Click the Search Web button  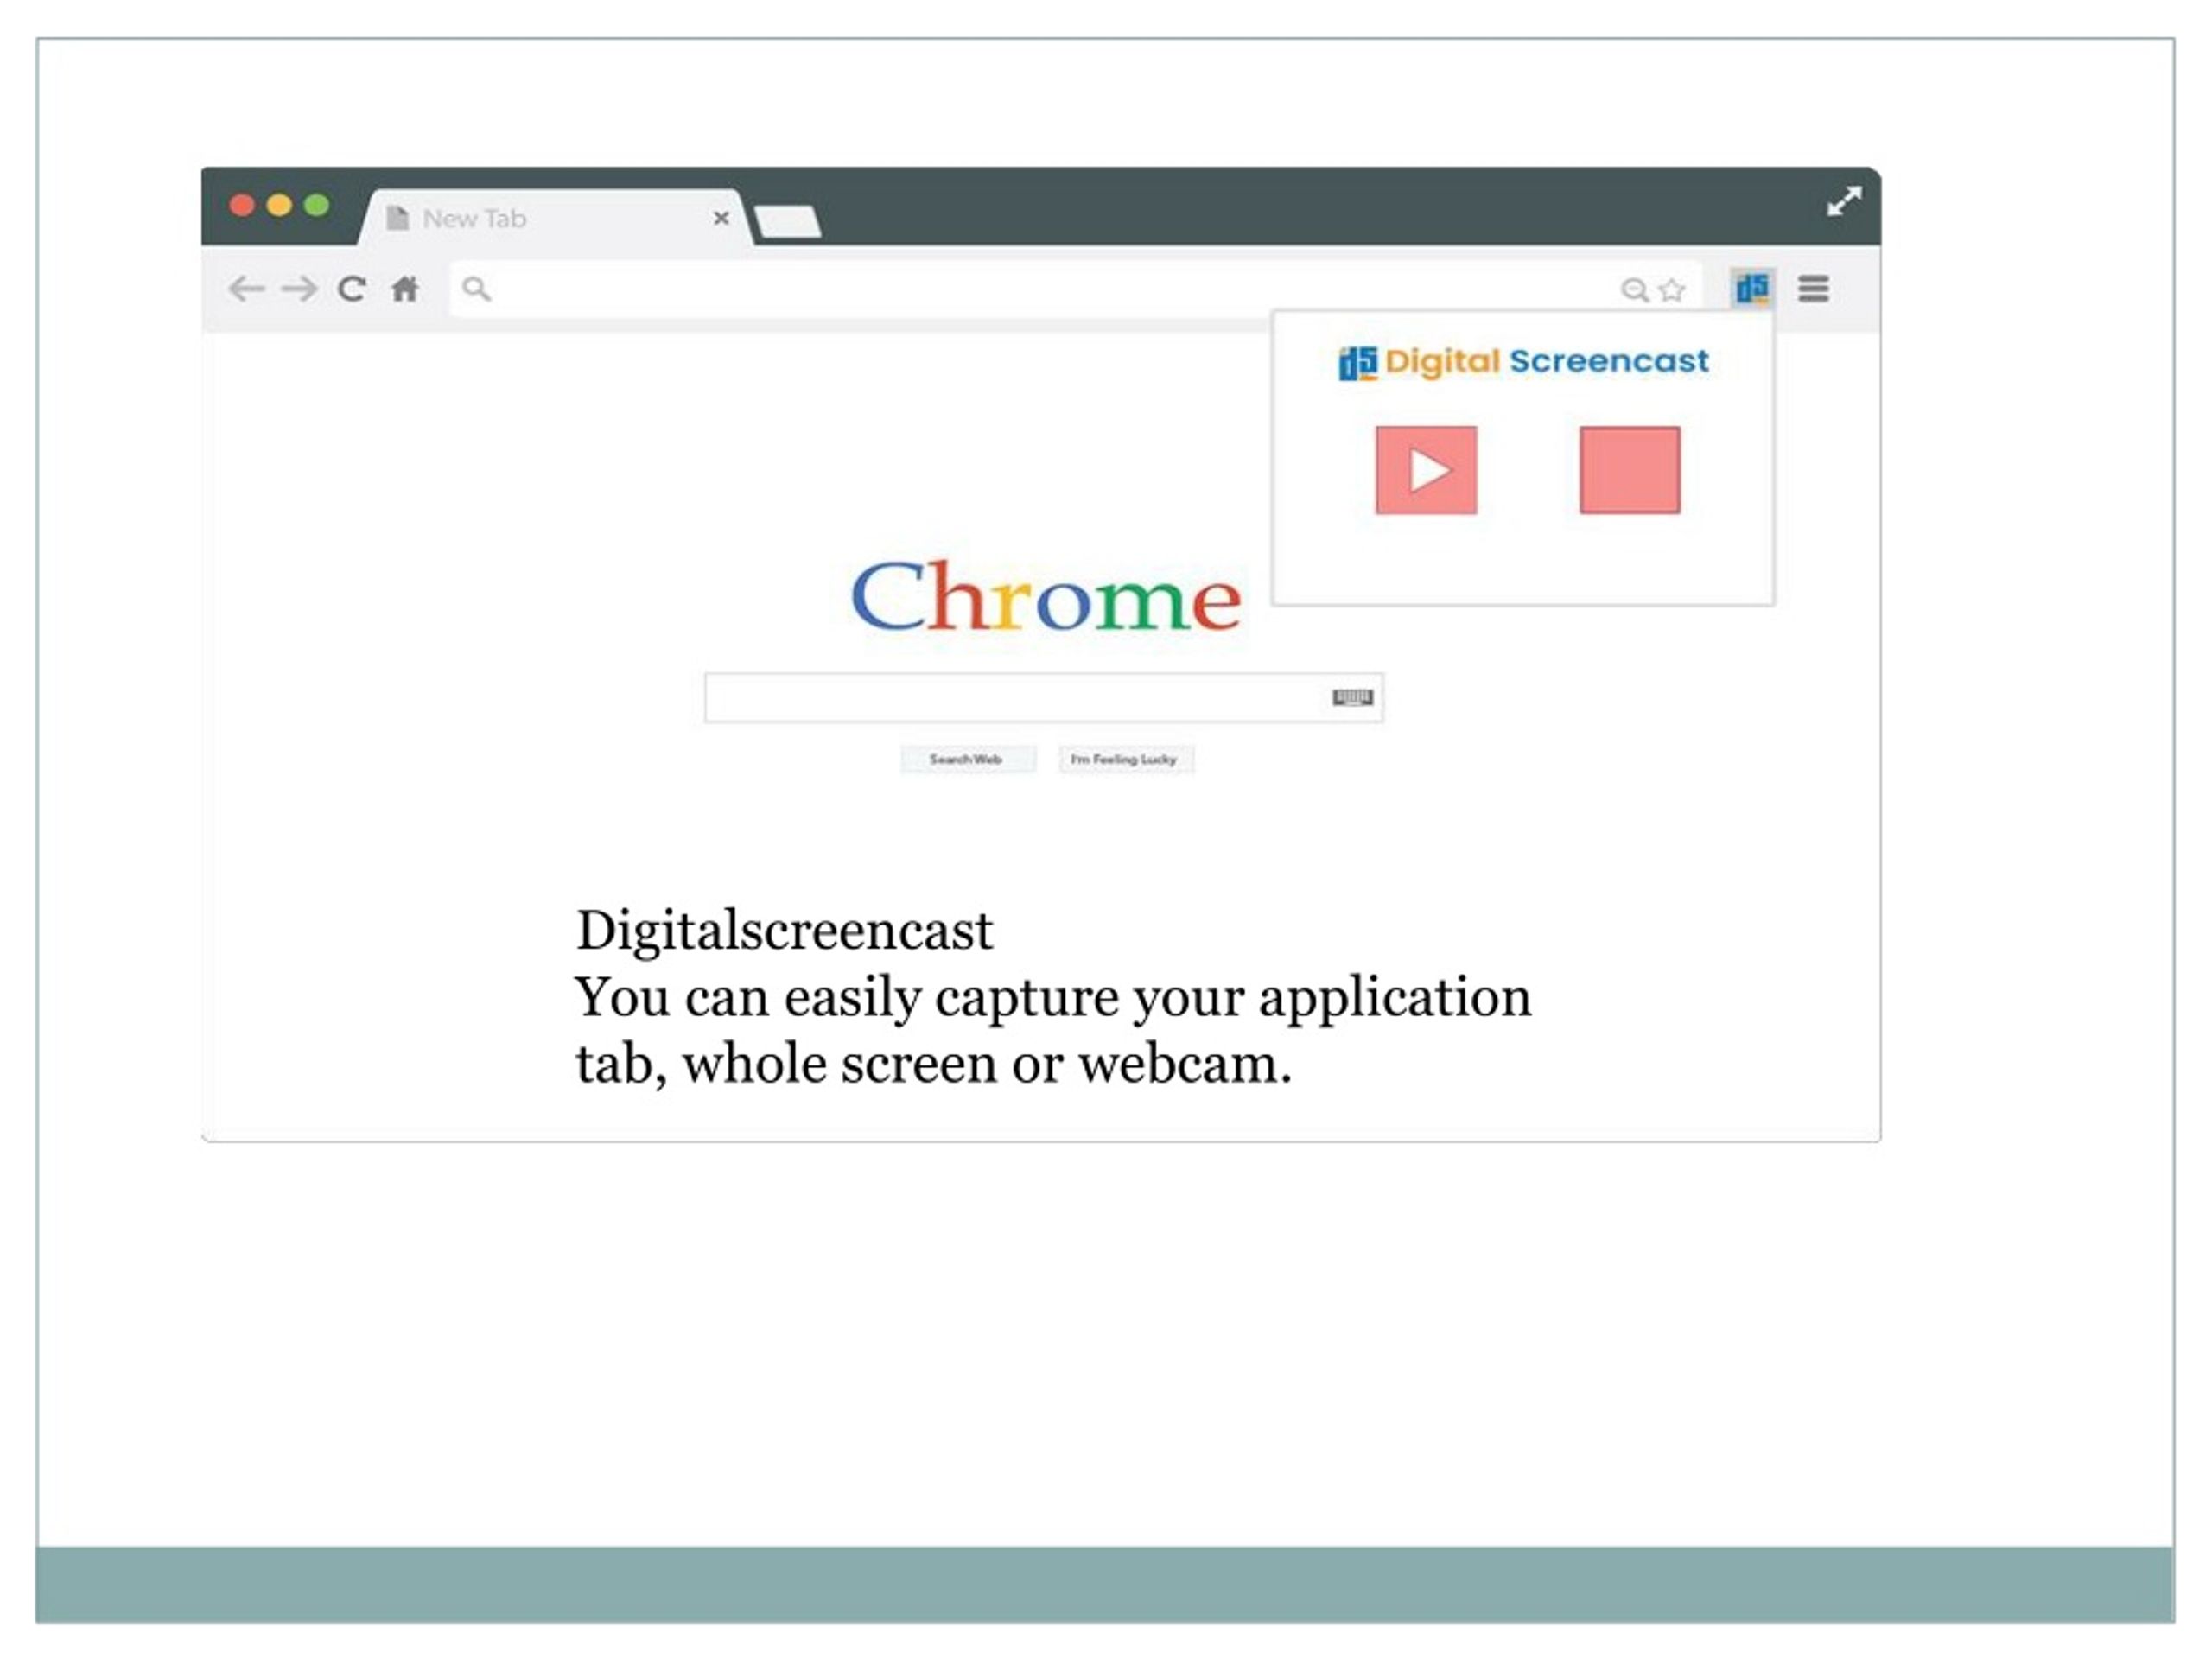967,759
